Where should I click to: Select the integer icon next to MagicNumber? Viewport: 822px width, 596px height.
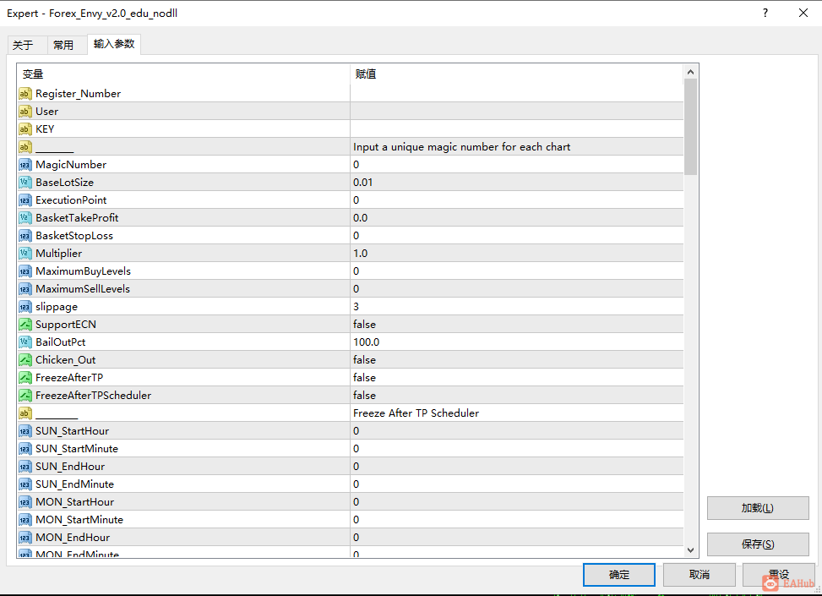(25, 165)
